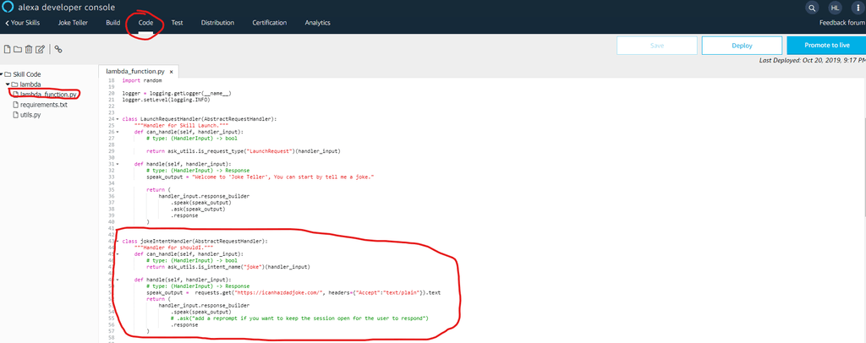866x343 pixels.
Task: Click the link chain icon
Action: (x=58, y=50)
